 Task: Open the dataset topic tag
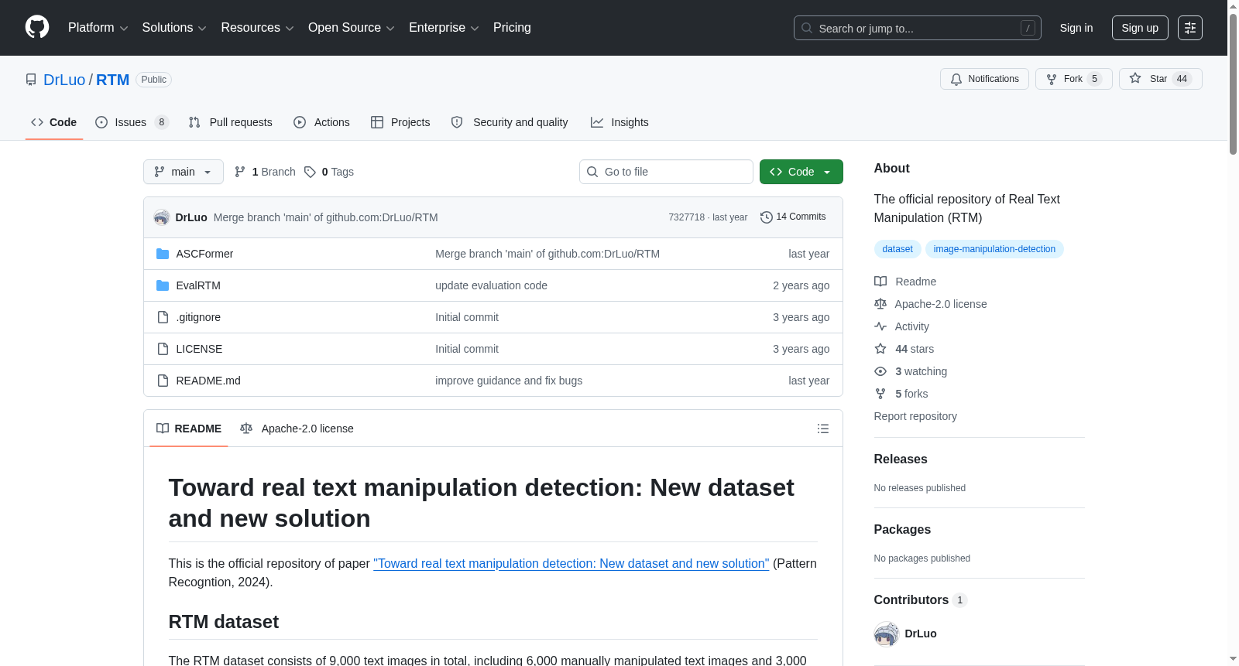click(898, 249)
